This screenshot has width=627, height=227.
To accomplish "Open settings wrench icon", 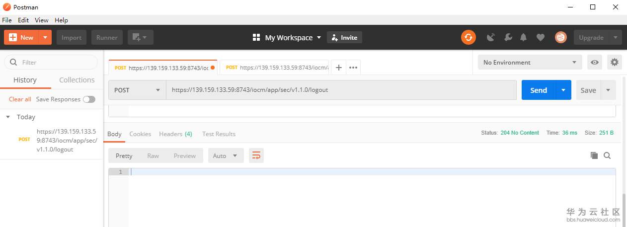I will 508,37.
